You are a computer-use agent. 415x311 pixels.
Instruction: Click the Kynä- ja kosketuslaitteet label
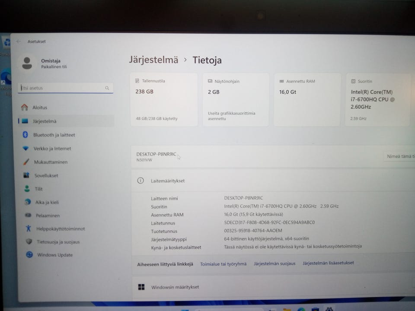[176, 247]
